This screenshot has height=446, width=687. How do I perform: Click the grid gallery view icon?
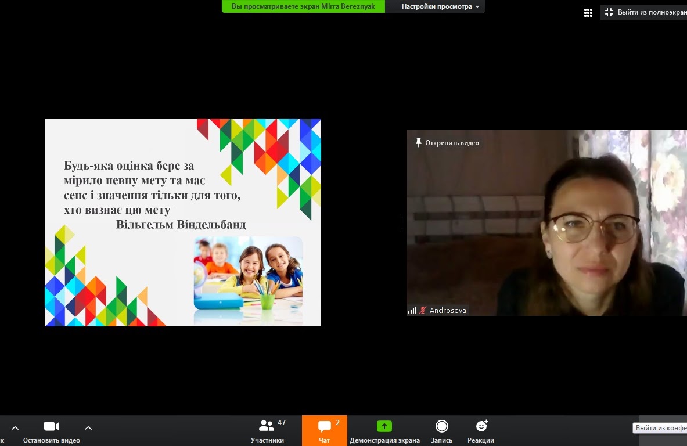[588, 12]
